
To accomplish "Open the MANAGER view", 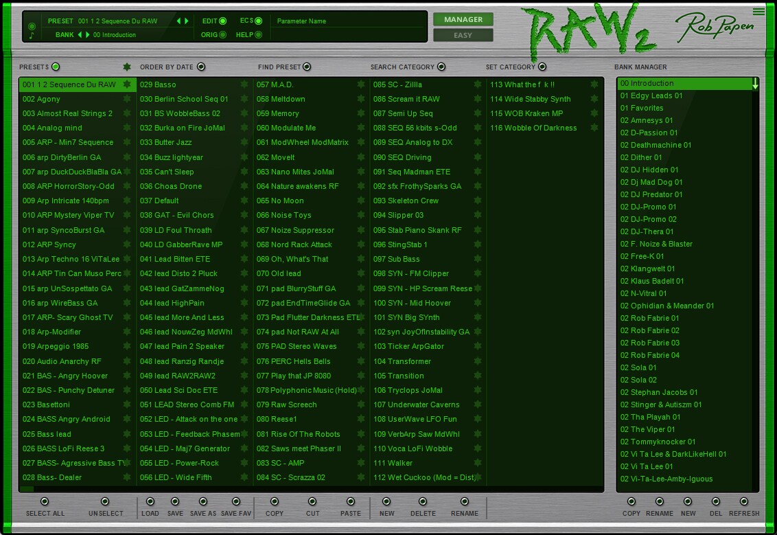I will (x=463, y=19).
